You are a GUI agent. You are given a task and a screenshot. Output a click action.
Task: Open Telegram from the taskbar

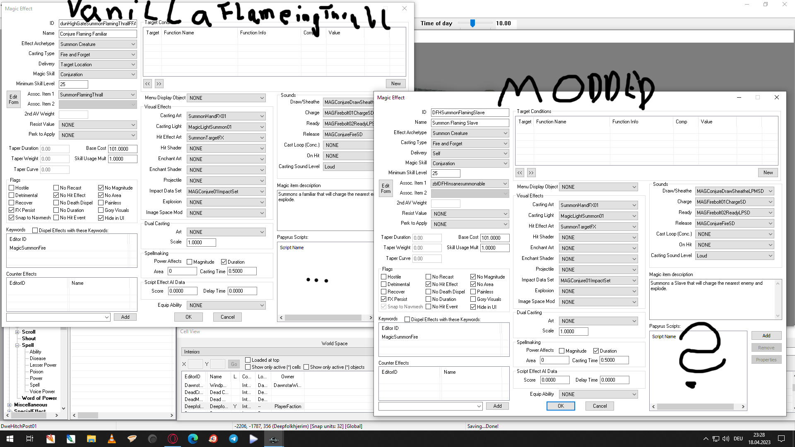coord(234,439)
